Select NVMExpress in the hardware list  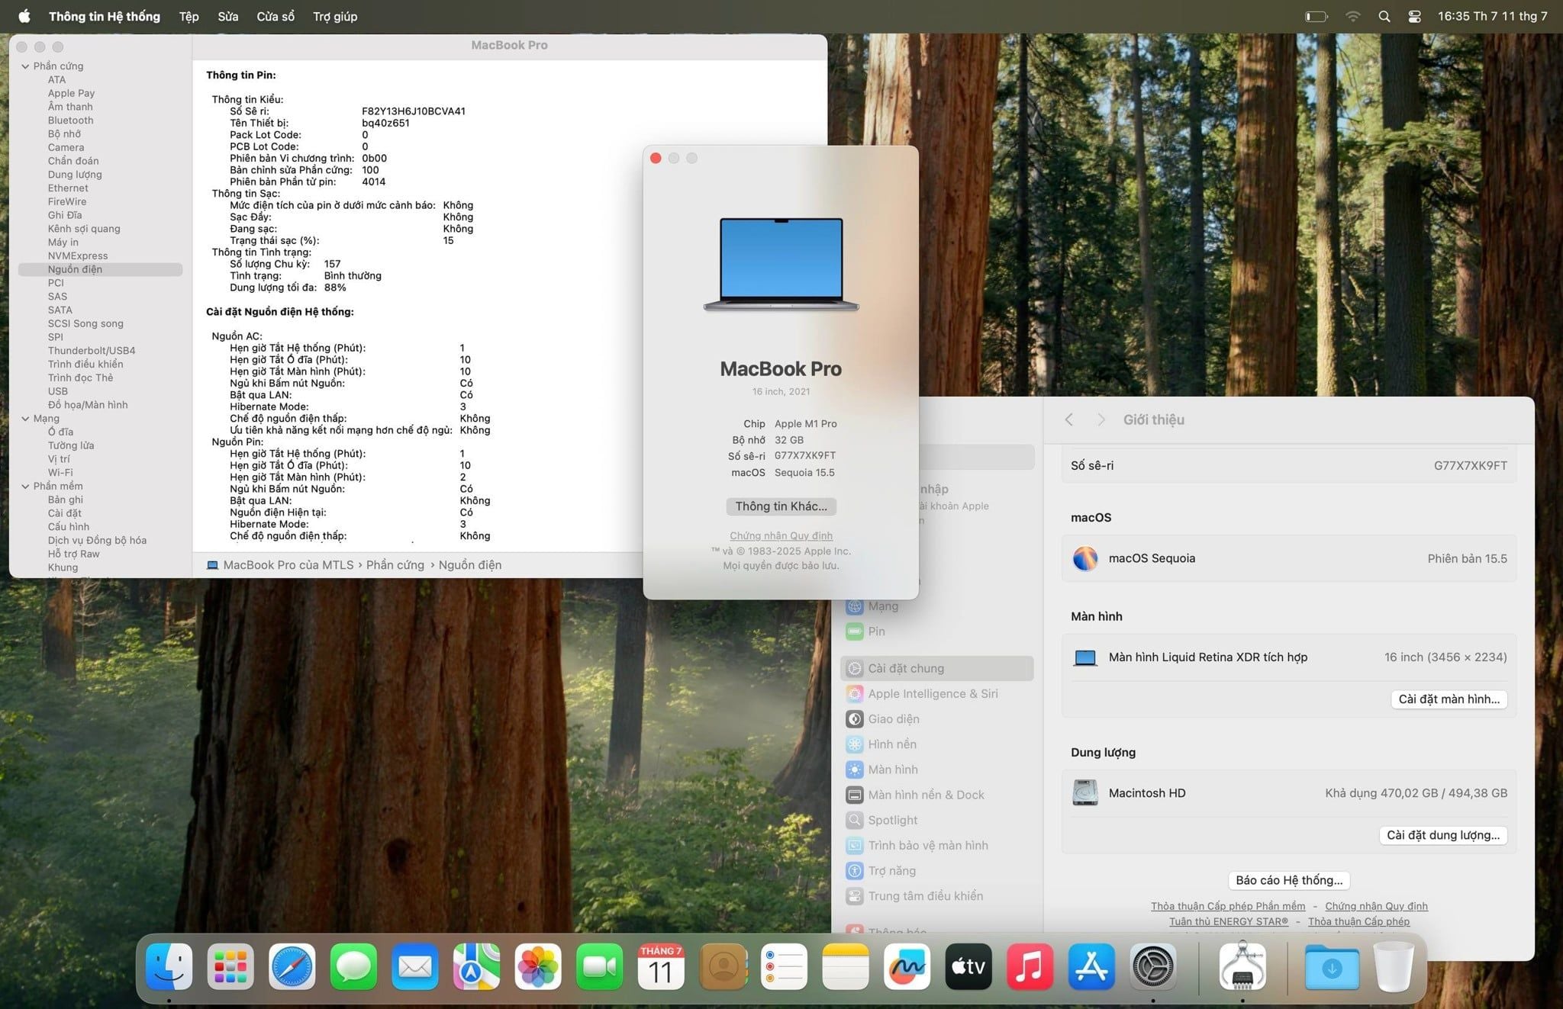(x=78, y=256)
